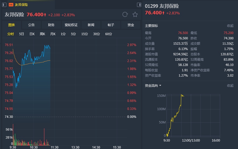Open the 财务 tab
Image resolution: width=238 pixels, height=149 pixels.
tap(51, 25)
